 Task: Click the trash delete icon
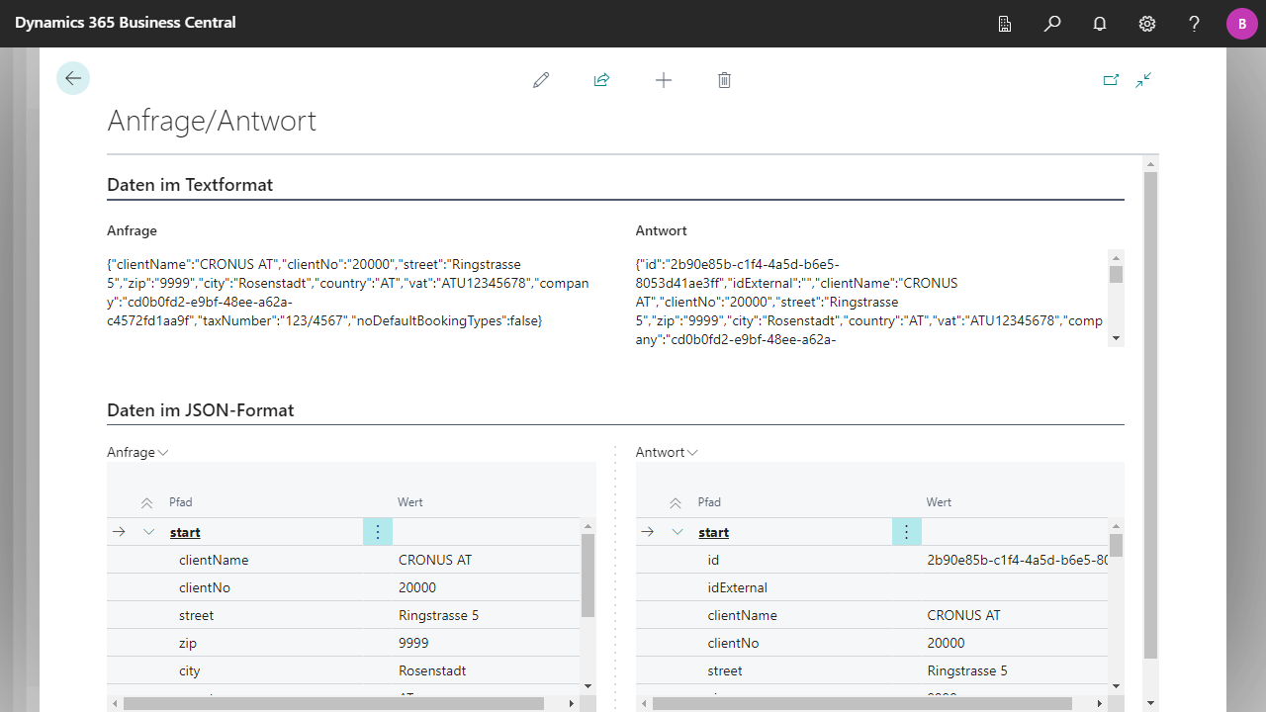tap(724, 80)
